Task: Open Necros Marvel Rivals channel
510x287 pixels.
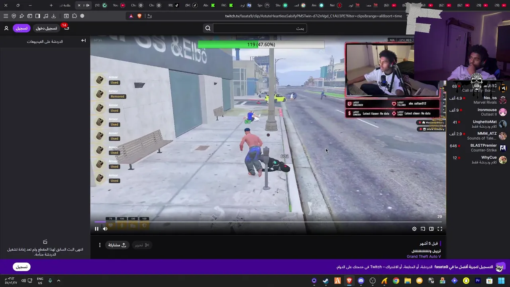Action: click(x=478, y=100)
